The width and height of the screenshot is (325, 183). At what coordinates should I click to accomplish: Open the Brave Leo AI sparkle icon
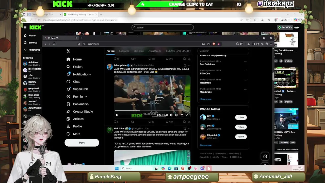[262, 44]
